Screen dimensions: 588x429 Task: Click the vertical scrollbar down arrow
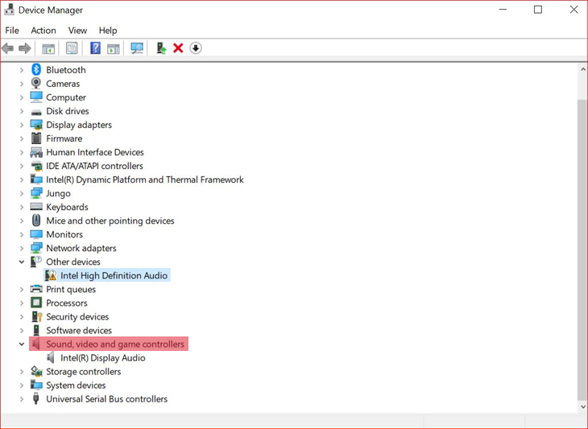tap(583, 407)
